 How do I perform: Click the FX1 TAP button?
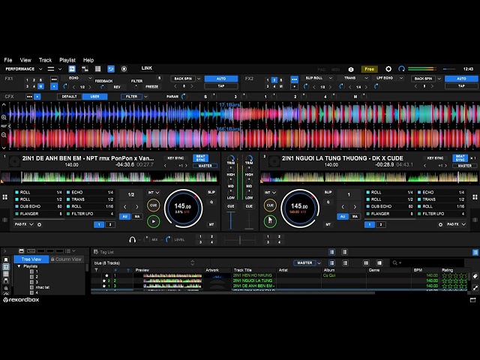tap(221, 86)
